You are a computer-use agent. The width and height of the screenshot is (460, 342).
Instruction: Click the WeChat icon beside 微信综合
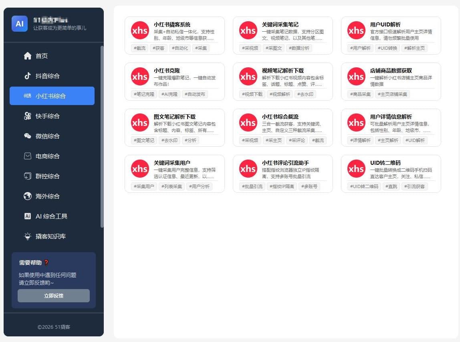(28, 136)
